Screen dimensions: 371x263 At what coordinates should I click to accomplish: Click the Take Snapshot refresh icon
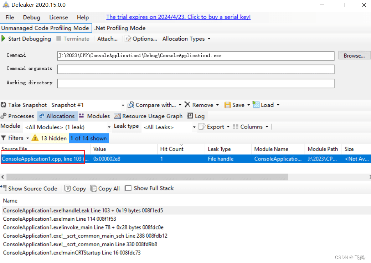[4, 105]
